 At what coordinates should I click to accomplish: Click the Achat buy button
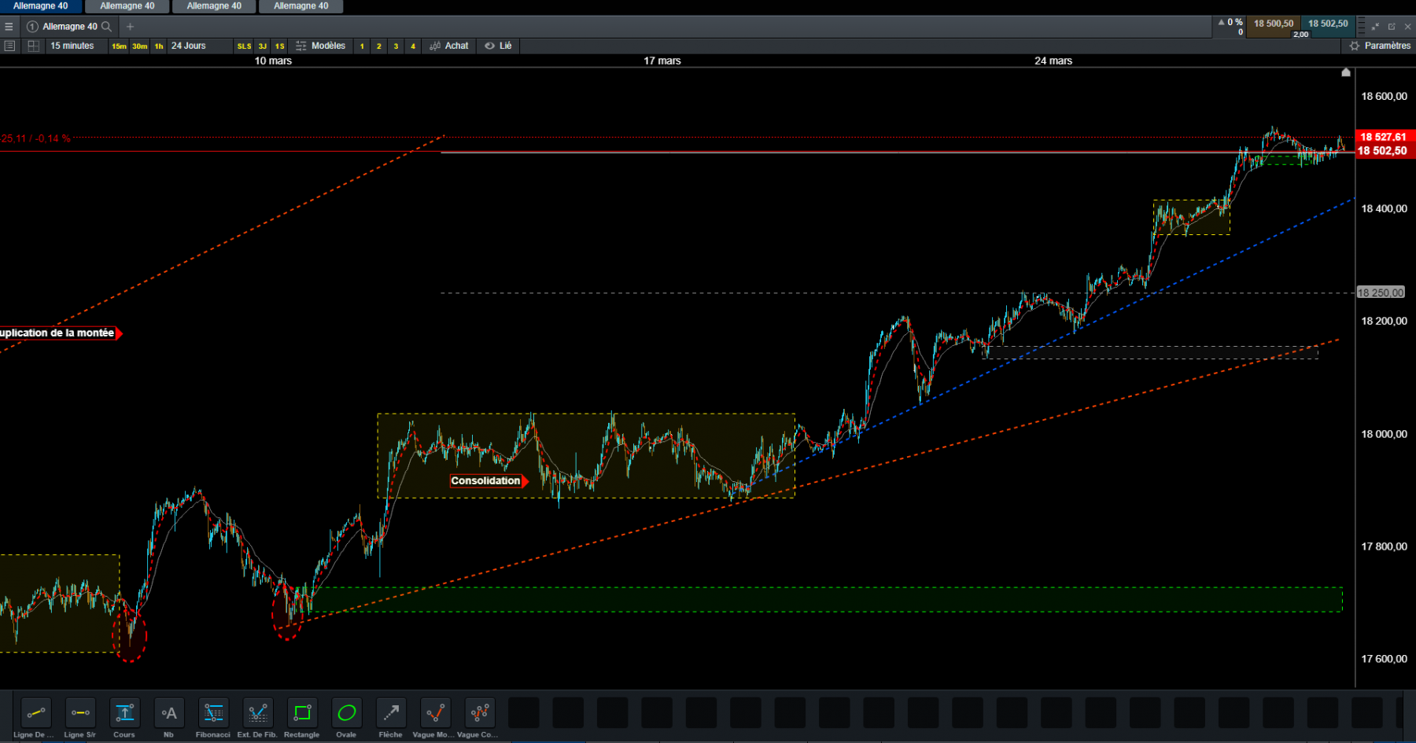pyautogui.click(x=449, y=46)
